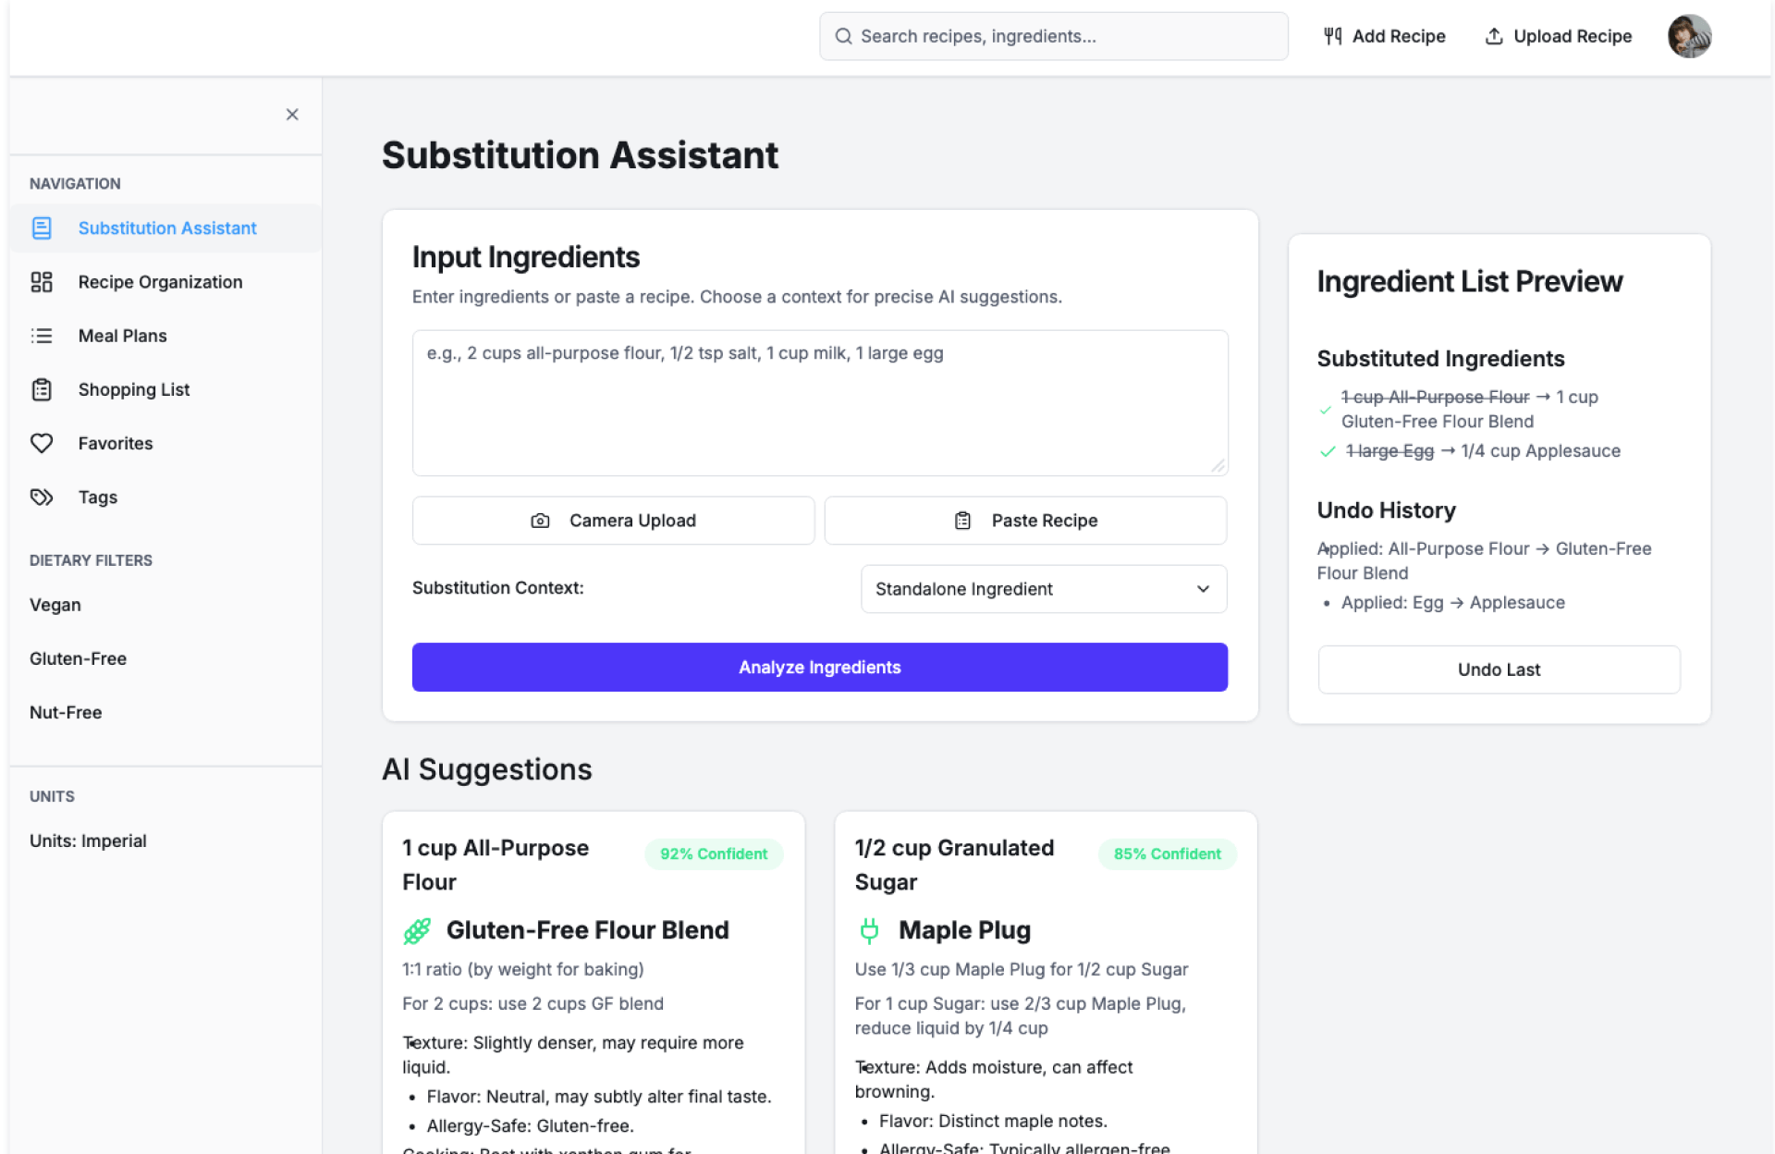Toggle the Nut-Free dietary filter

(x=66, y=712)
